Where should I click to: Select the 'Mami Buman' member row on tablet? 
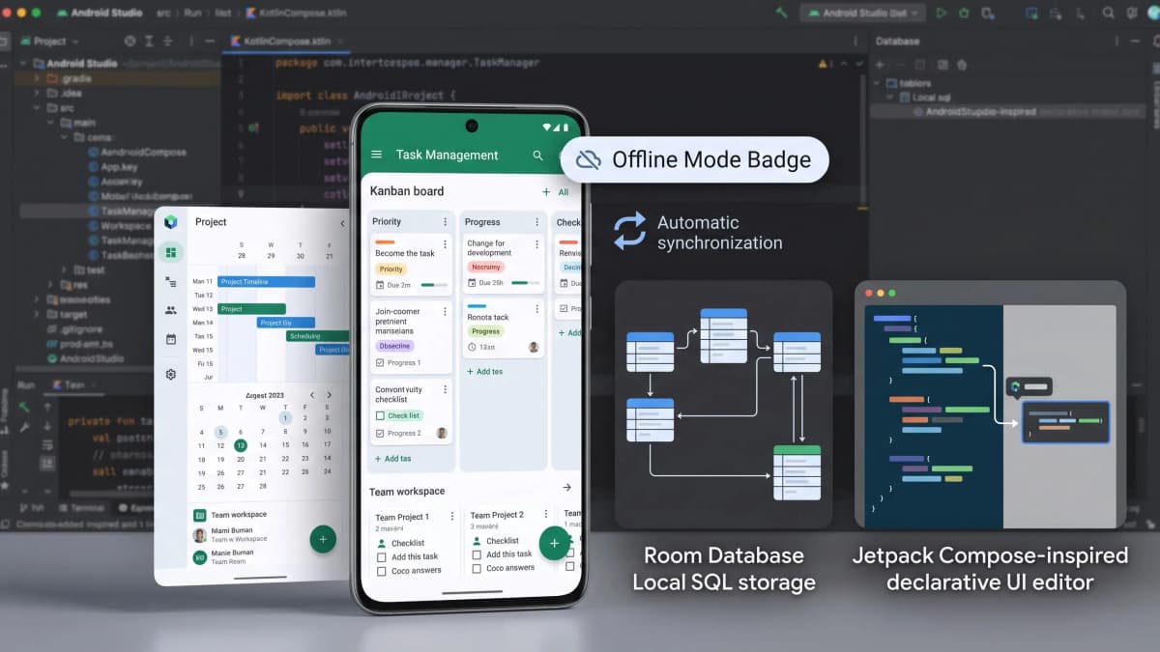(229, 534)
